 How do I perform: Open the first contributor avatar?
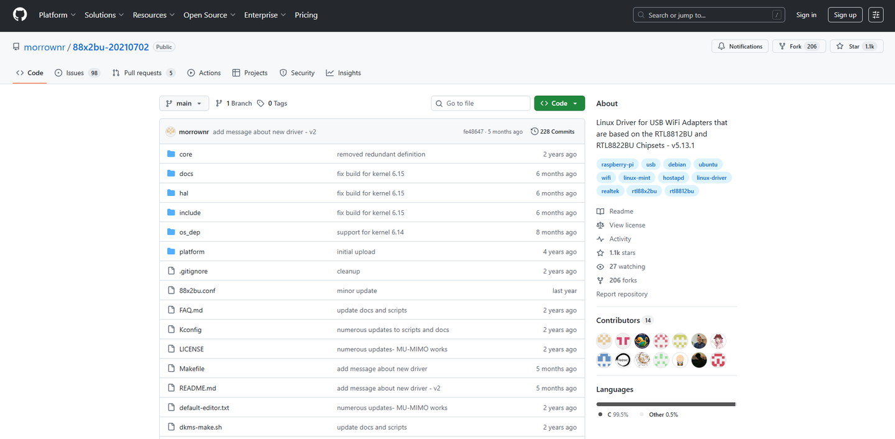pos(604,341)
